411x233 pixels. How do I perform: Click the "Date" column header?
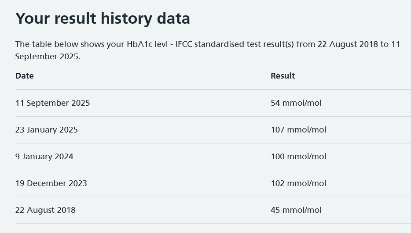pos(25,76)
